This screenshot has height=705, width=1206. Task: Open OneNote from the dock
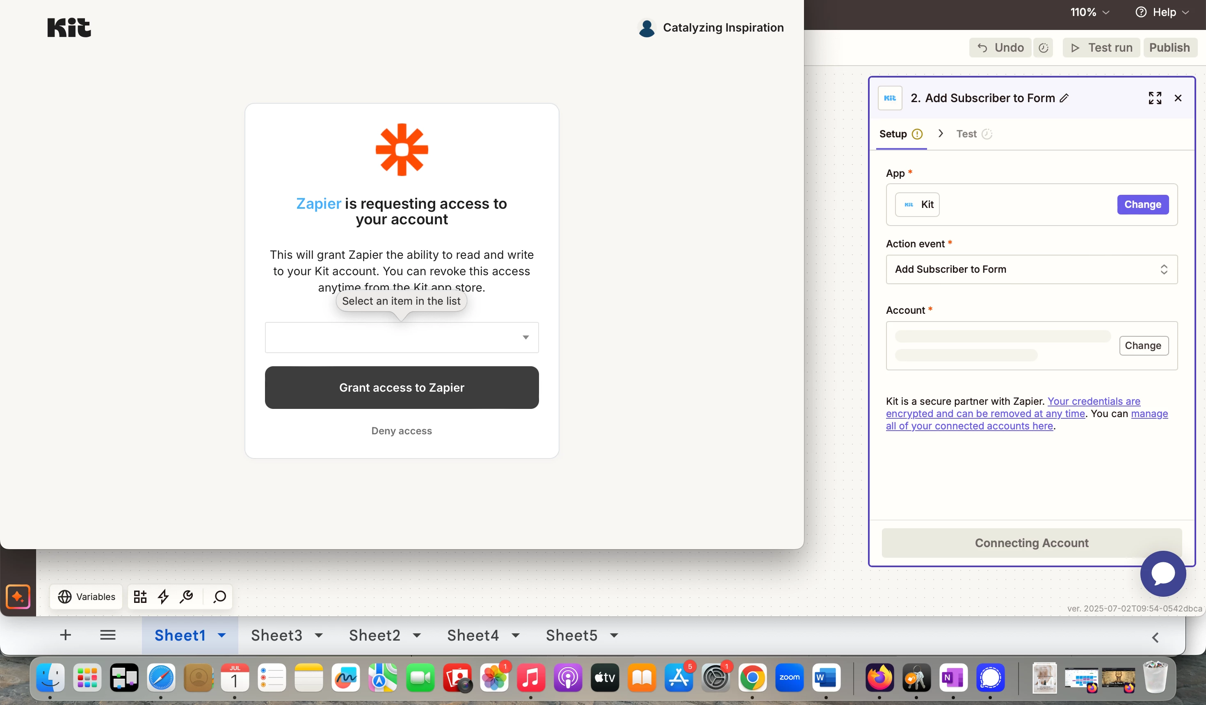[953, 678]
